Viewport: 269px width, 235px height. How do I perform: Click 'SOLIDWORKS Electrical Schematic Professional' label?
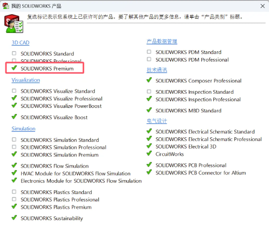point(208,139)
